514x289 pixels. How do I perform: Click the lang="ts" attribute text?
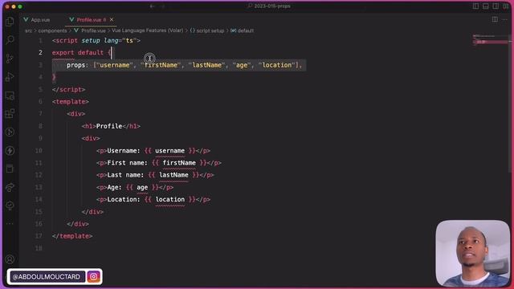click(x=120, y=41)
